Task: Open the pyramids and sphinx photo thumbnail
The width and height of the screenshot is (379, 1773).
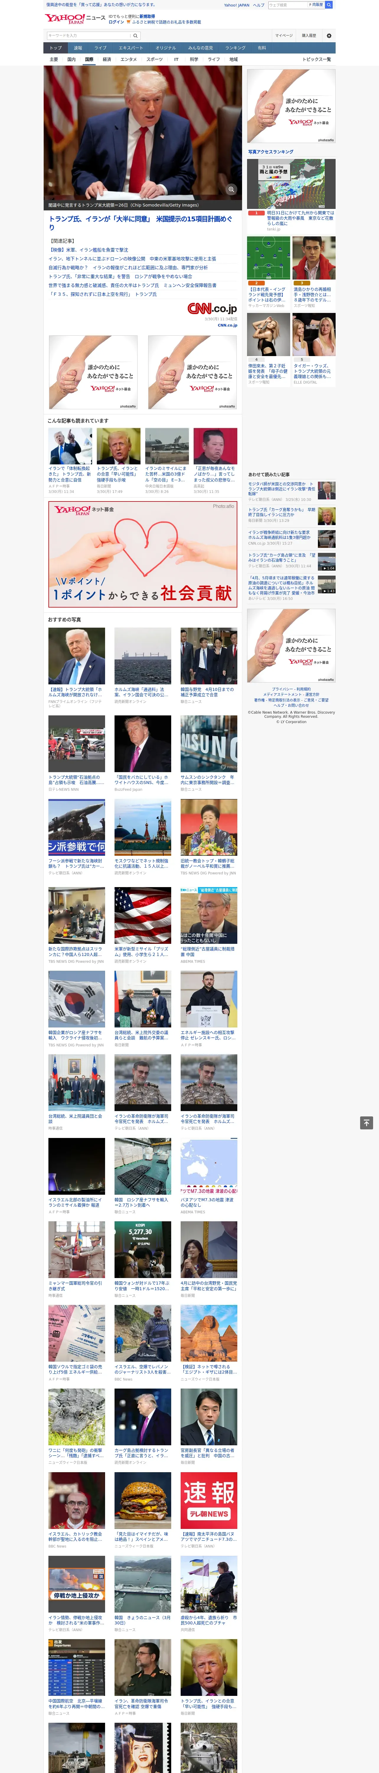Action: click(209, 1334)
